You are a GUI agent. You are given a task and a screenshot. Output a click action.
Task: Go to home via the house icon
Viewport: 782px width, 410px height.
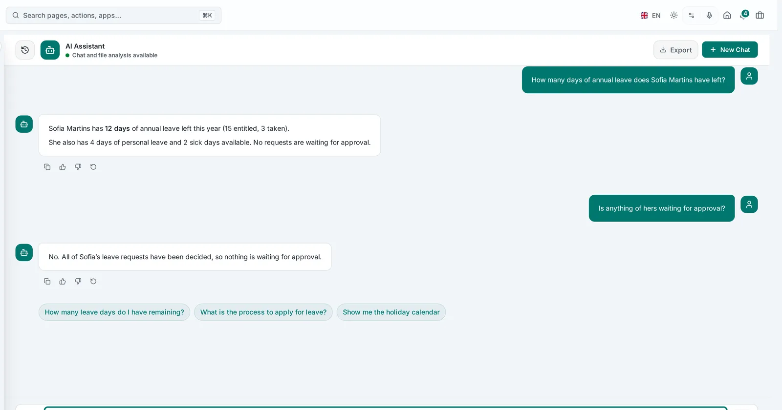(727, 16)
